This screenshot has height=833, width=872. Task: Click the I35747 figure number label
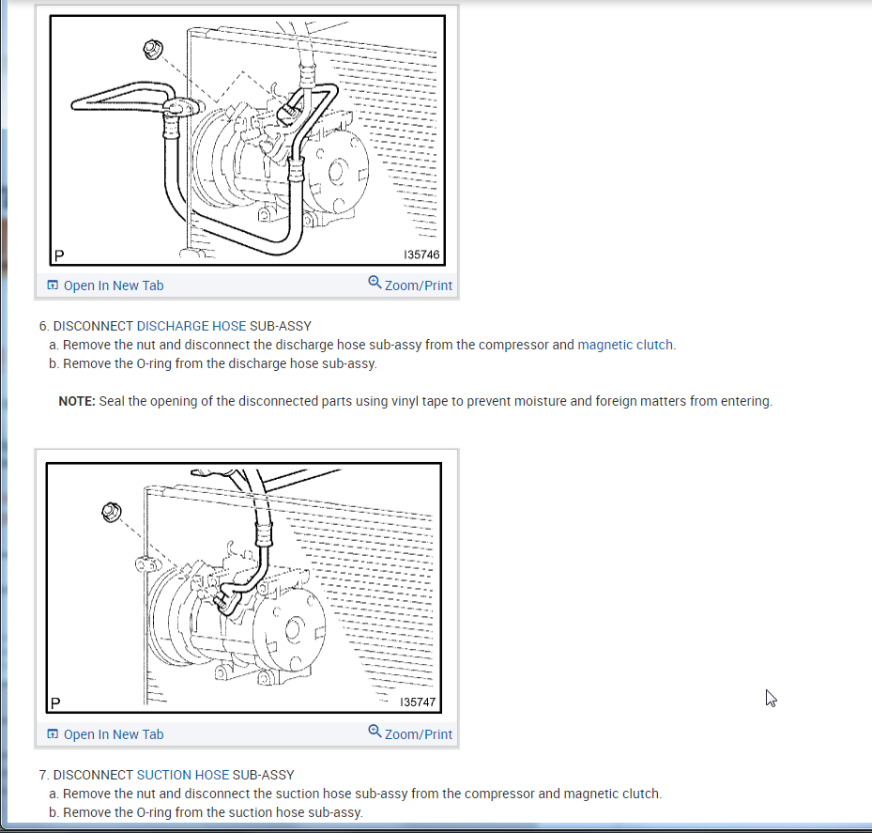tap(418, 702)
